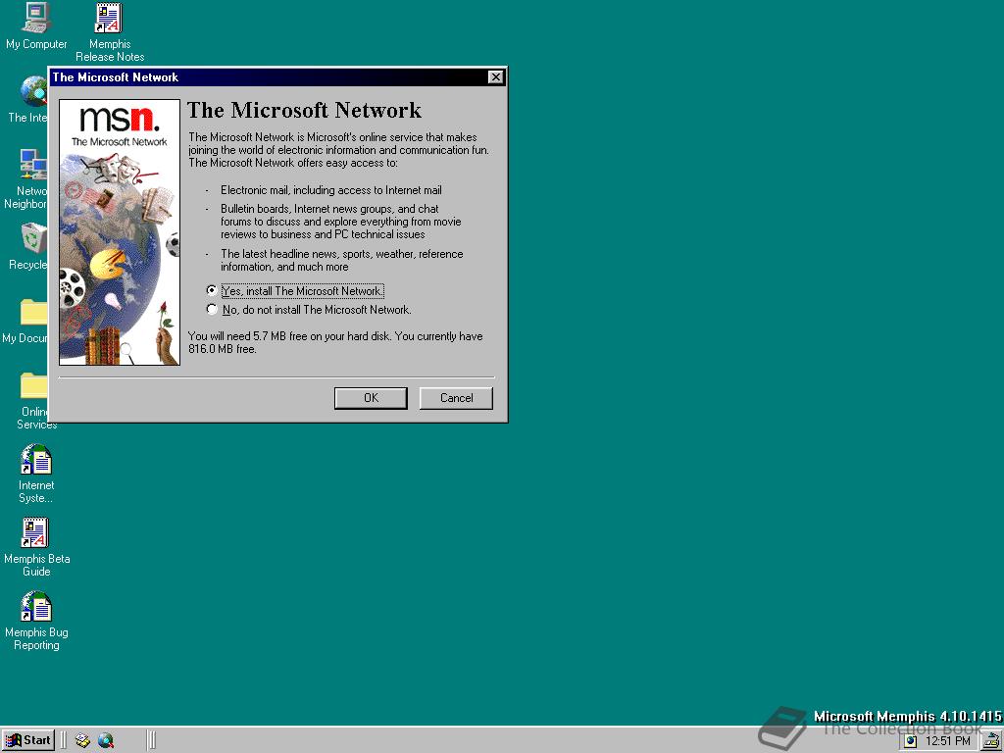Choose Yes, install The Microsoft Network
Screen dimensions: 1004x753
click(x=295, y=290)
